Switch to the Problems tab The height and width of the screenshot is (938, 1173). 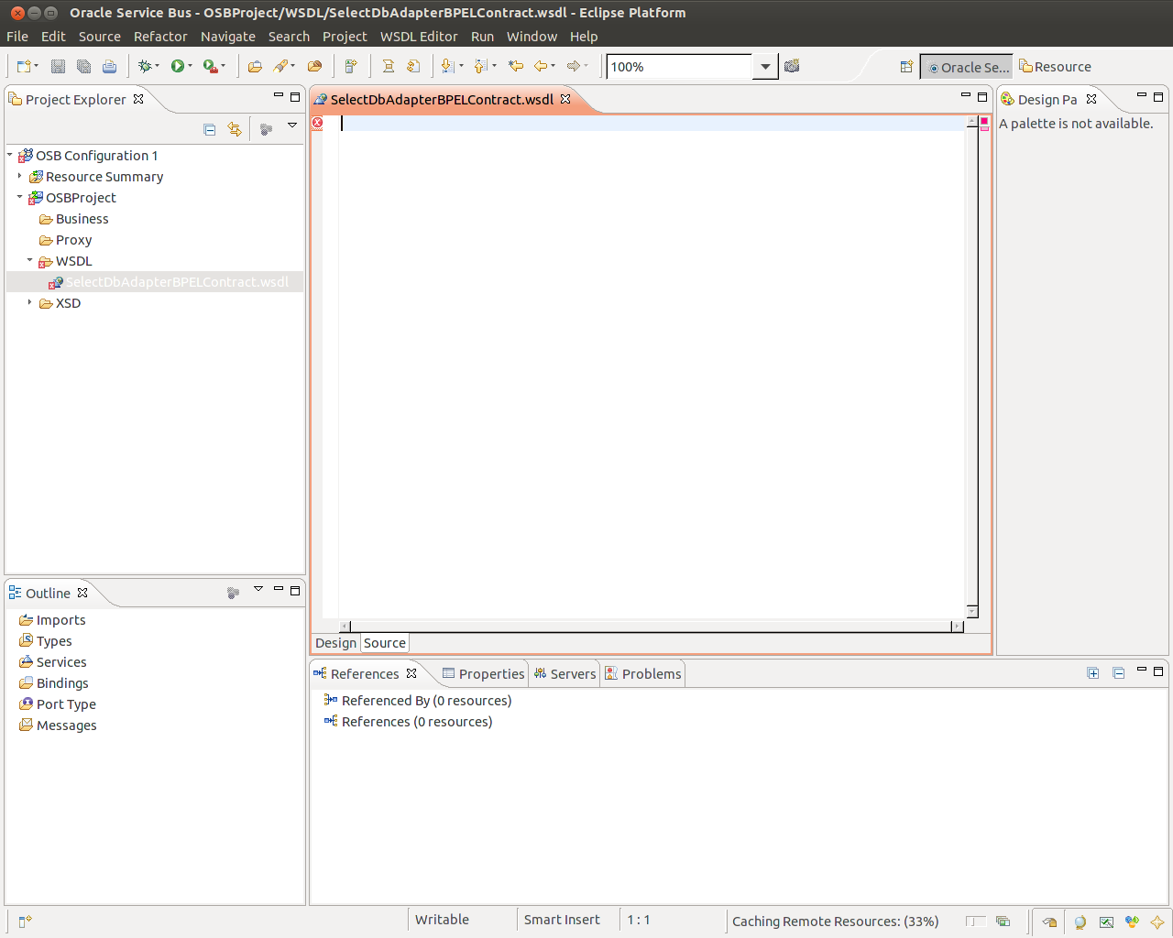tap(643, 673)
